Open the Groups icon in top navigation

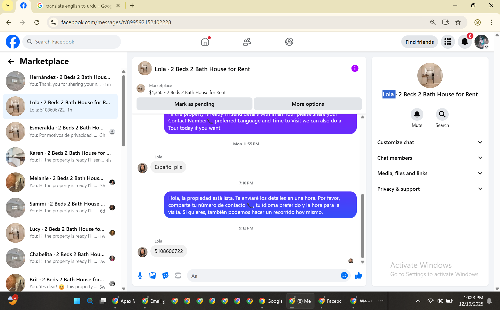[289, 42]
